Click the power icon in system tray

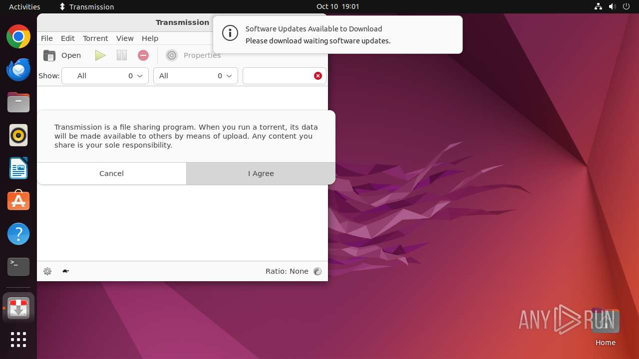point(627,6)
